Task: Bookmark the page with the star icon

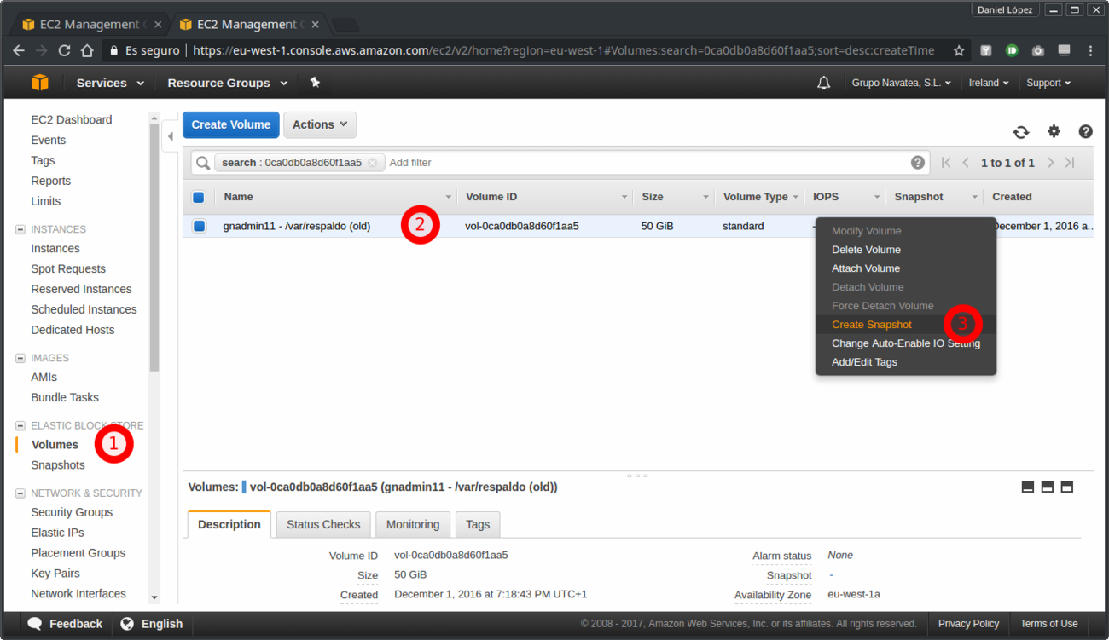Action: (959, 50)
